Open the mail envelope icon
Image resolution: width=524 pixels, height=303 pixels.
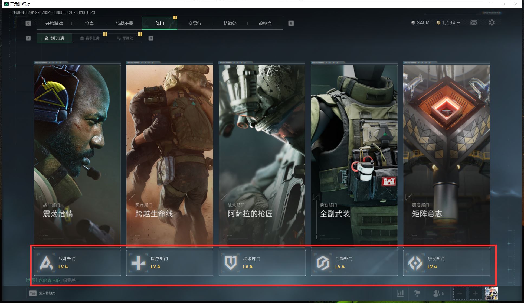click(474, 23)
